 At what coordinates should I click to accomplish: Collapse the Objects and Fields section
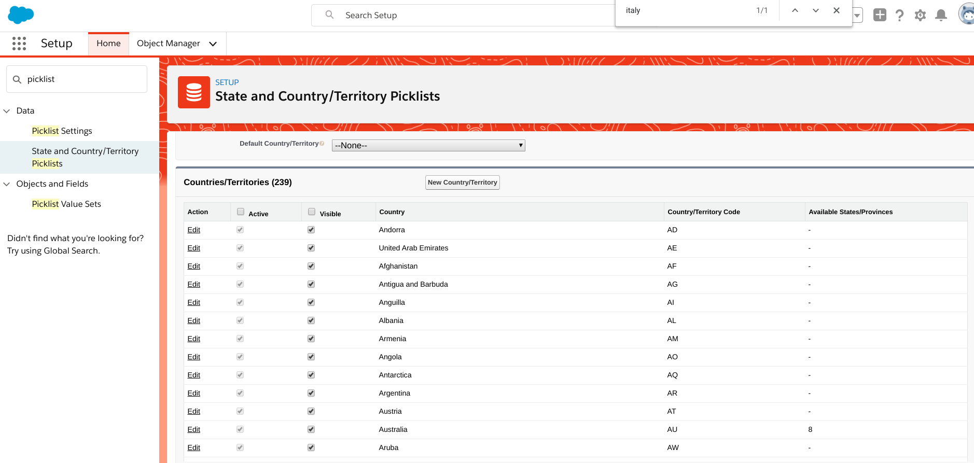pyautogui.click(x=7, y=184)
